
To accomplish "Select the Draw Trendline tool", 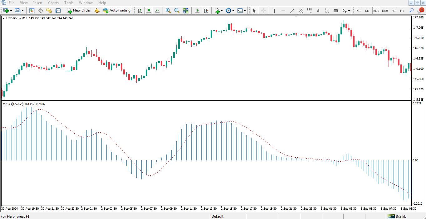I will (x=292, y=11).
